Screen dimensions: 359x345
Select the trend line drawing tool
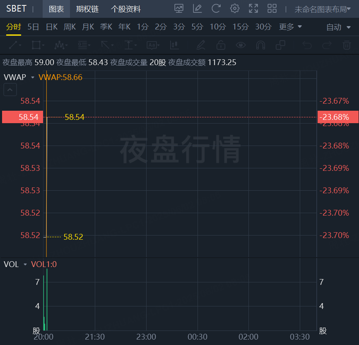[x=15, y=45]
